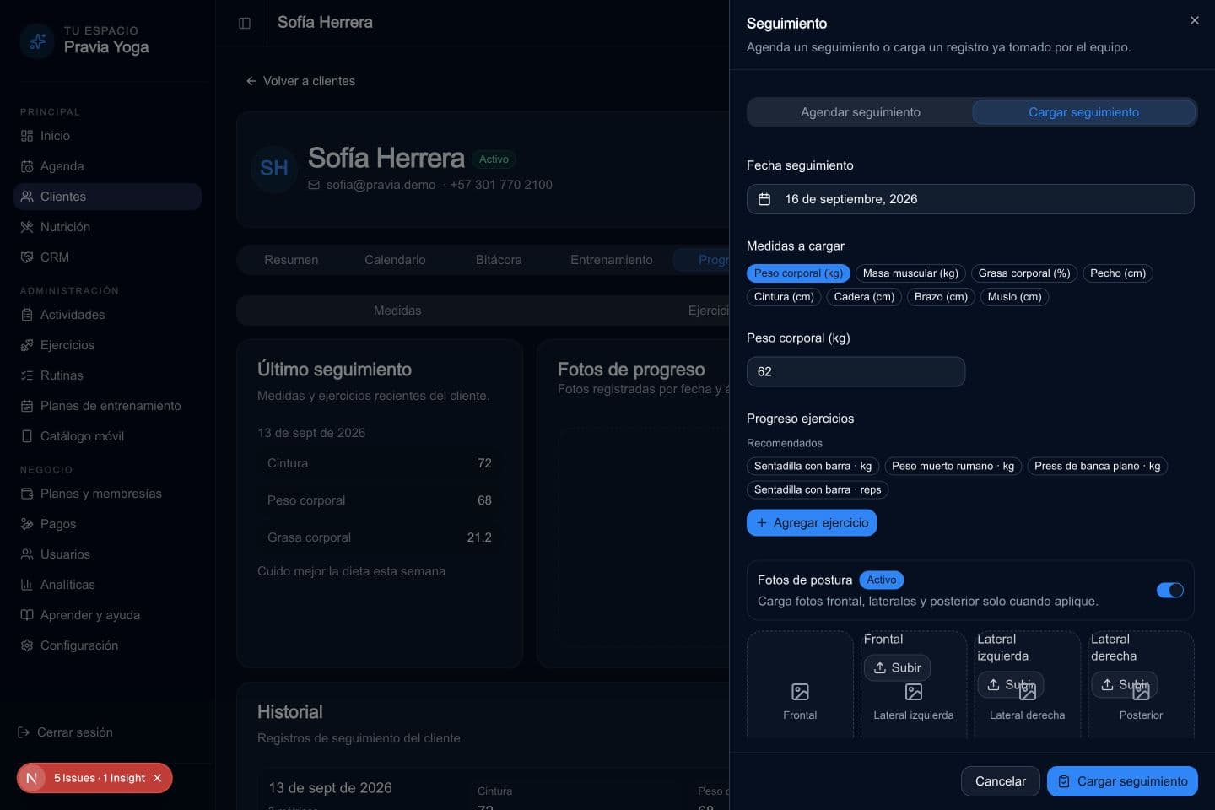Image resolution: width=1215 pixels, height=810 pixels.
Task: Dismiss the issues badge with its X
Action: 157,778
